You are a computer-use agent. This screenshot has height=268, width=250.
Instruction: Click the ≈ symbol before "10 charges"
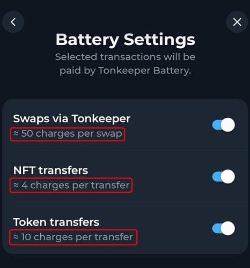click(16, 237)
